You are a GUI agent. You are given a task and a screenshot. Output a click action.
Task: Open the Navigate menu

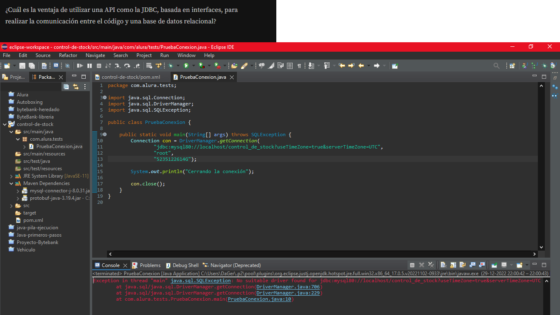coord(95,55)
